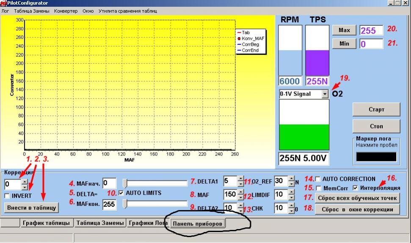This screenshot has width=411, height=243.
Task: Decrease CHK with down arrow
Action: [292, 210]
